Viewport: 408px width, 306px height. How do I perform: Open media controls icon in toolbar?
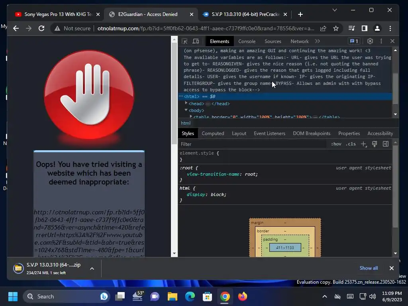coord(351,28)
